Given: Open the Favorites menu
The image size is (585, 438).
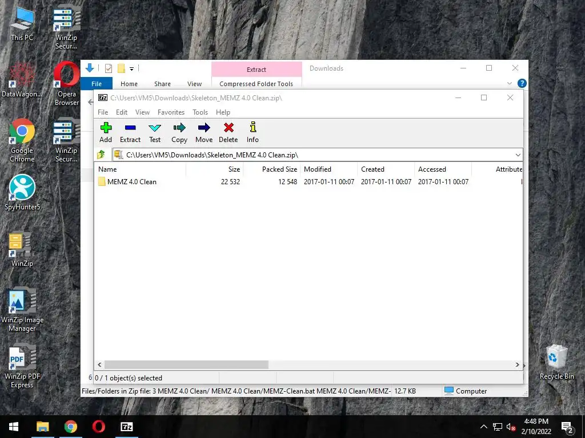Looking at the screenshot, I should [x=171, y=112].
